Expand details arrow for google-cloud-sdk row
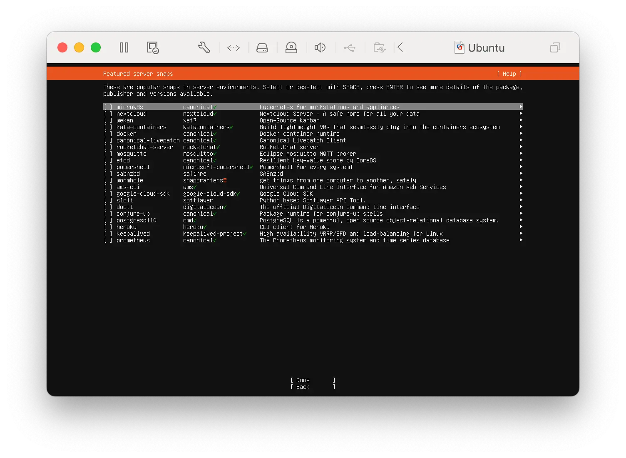 pos(521,194)
